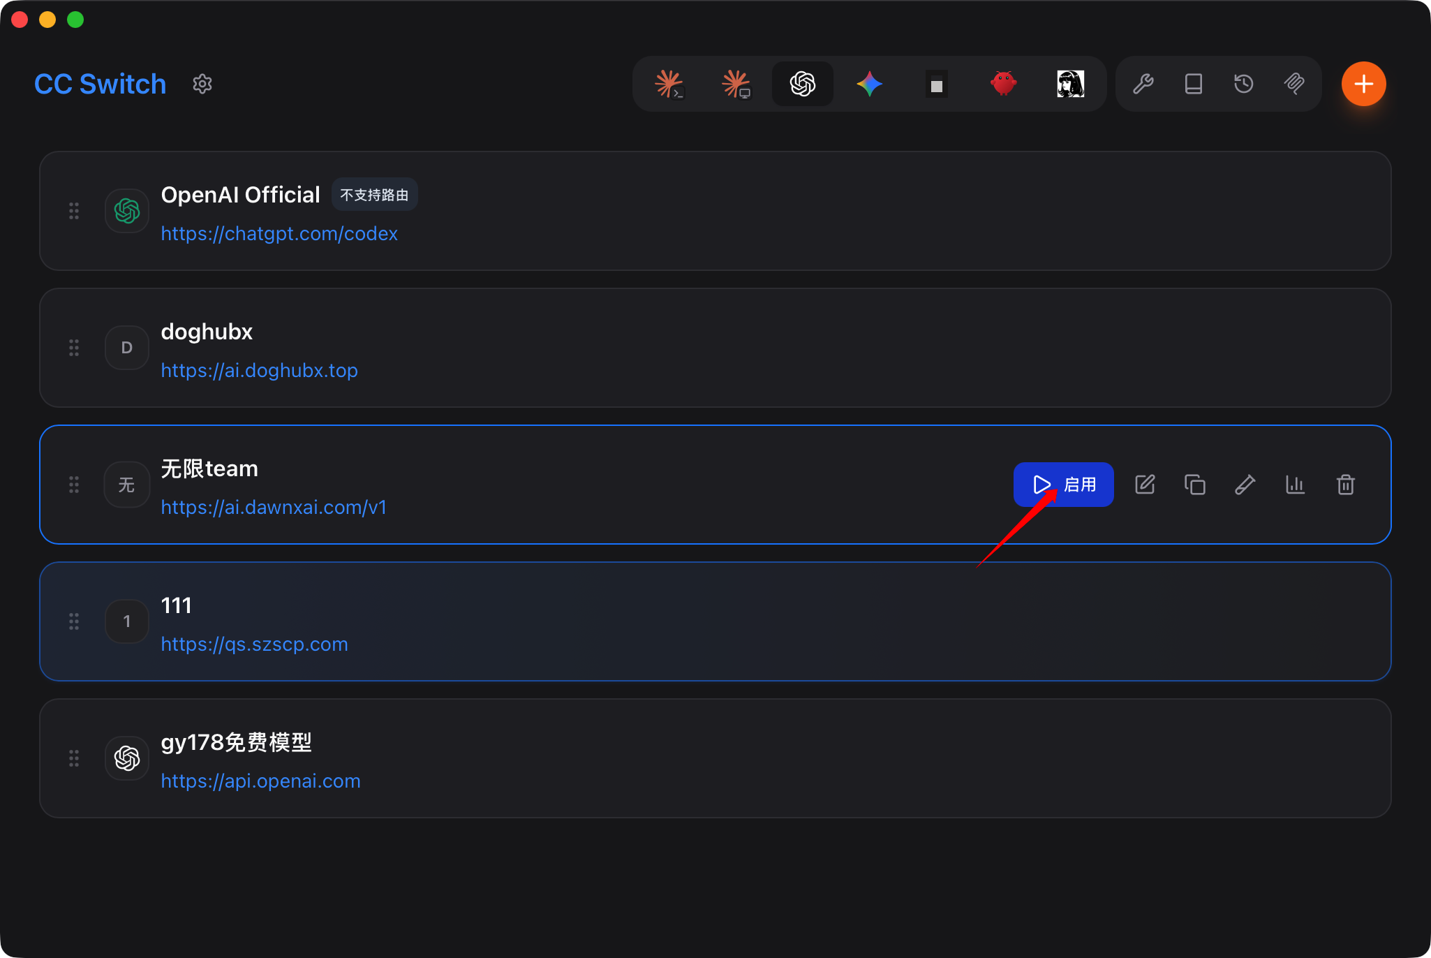Select the portrait avatar app tab
This screenshot has height=958, width=1431.
tap(1071, 84)
